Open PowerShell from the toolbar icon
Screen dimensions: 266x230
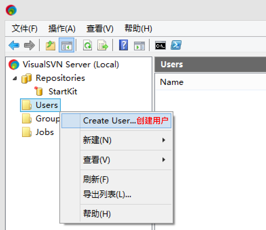[176, 45]
